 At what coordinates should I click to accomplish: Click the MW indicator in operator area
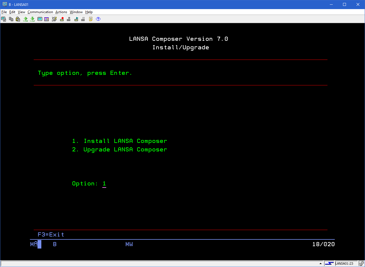tap(129, 244)
